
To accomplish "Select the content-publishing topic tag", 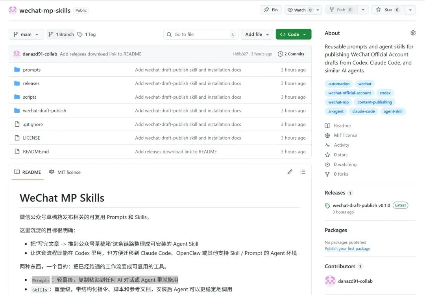I will 375,102.
